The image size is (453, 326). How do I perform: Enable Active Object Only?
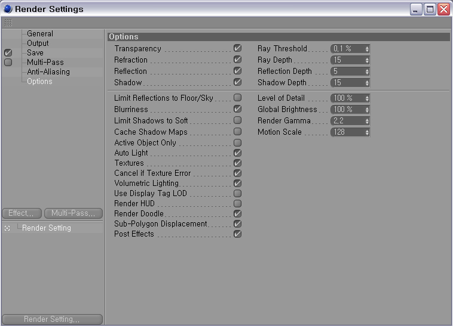tap(237, 142)
